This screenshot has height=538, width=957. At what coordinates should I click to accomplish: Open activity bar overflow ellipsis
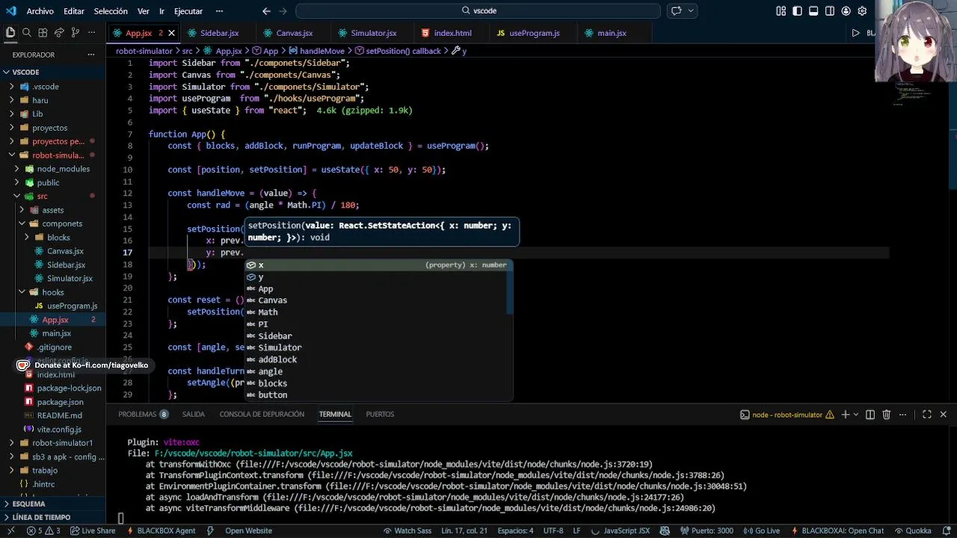tap(91, 33)
